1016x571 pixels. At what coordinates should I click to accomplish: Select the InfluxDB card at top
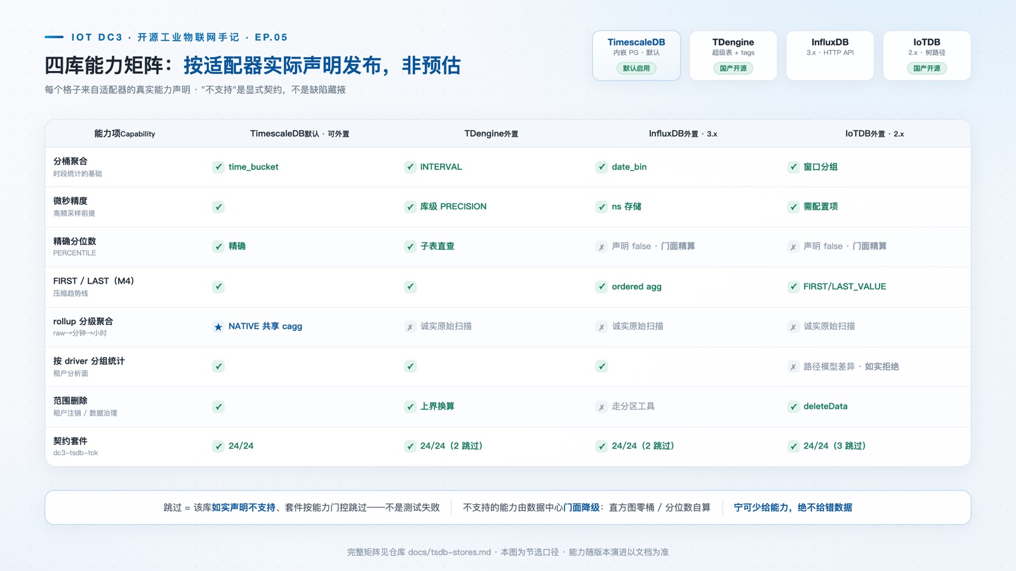tap(830, 56)
